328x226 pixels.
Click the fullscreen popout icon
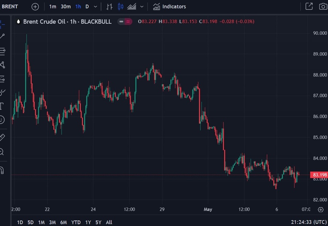309,6
